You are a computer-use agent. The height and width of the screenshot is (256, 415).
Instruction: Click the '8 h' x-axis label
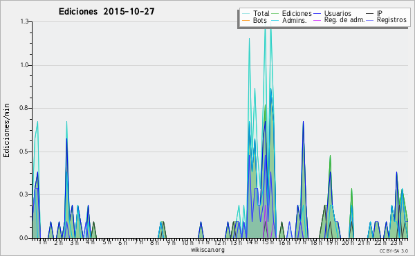[x=154, y=242]
